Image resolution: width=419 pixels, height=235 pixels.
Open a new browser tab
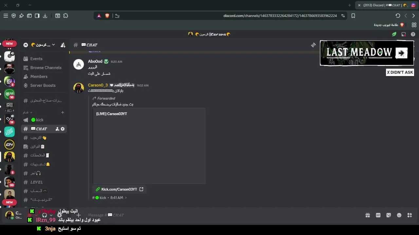point(350,5)
